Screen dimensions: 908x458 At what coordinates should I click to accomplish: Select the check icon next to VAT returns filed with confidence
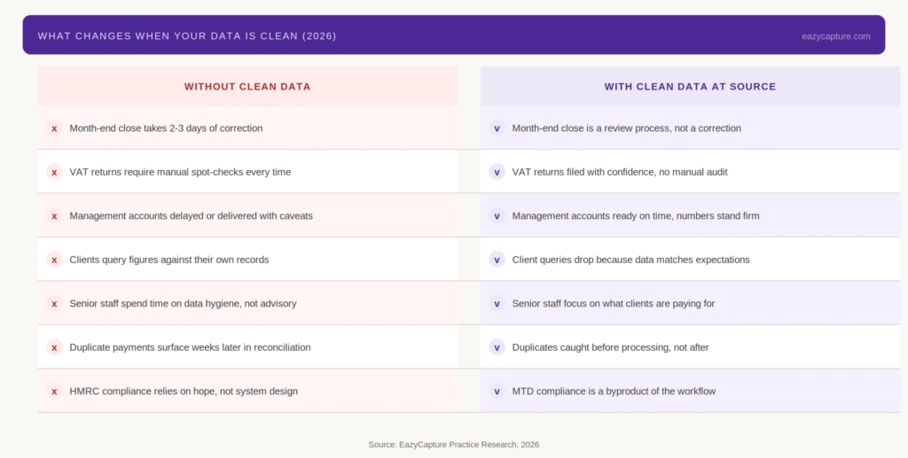(x=497, y=172)
